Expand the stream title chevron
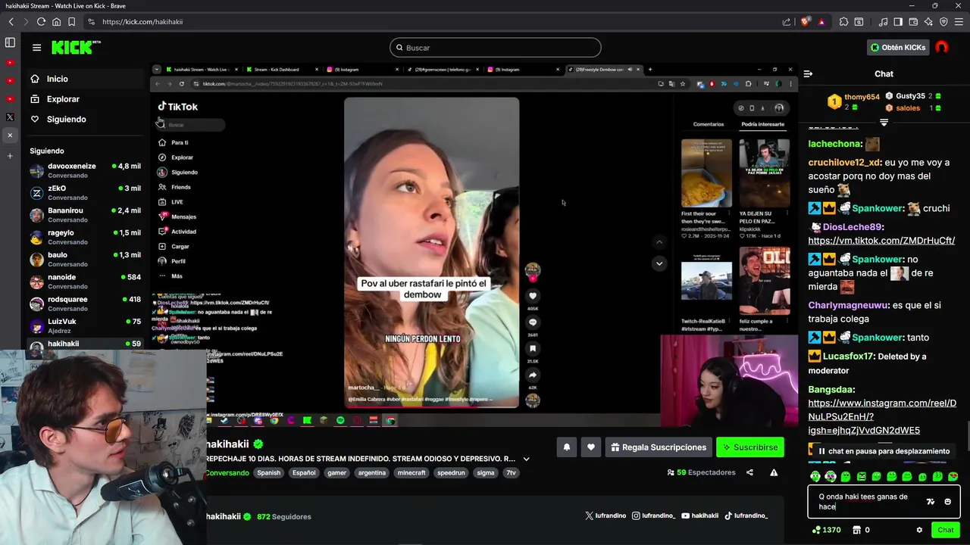 click(x=526, y=459)
